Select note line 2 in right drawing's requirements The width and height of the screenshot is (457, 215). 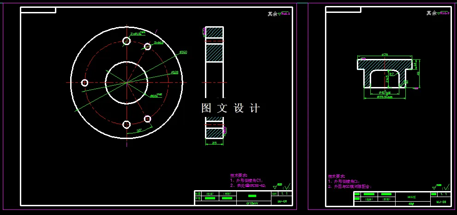350,186
